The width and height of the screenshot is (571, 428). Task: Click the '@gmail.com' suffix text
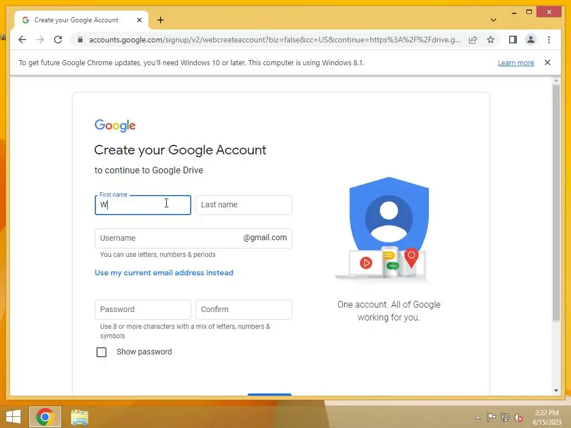[265, 237]
